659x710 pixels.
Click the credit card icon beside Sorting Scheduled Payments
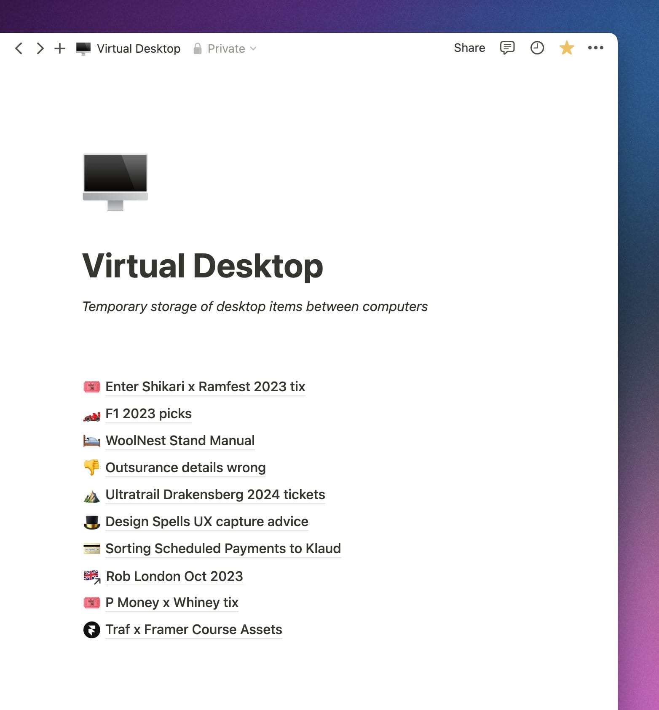[92, 549]
